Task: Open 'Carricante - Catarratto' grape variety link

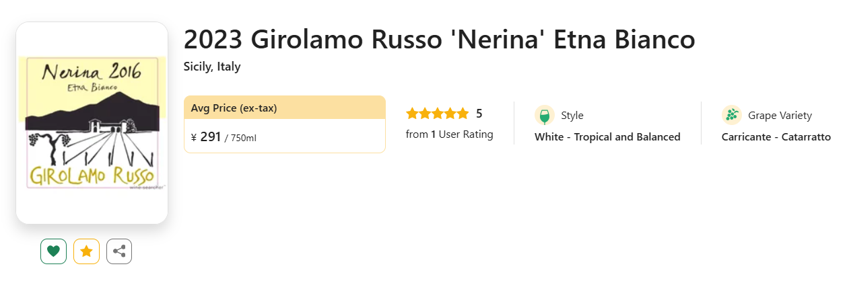Action: [776, 137]
